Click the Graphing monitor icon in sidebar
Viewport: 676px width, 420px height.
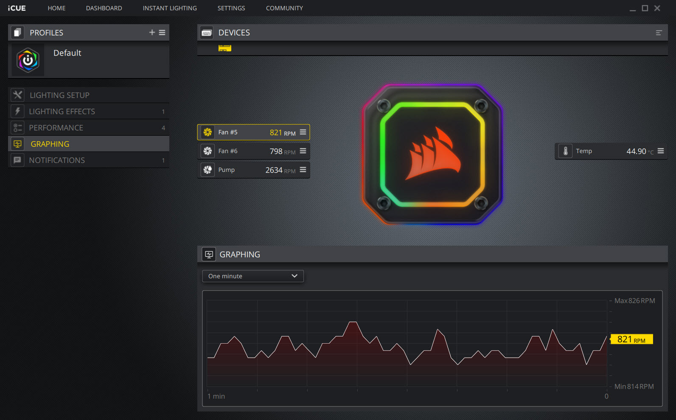point(17,144)
